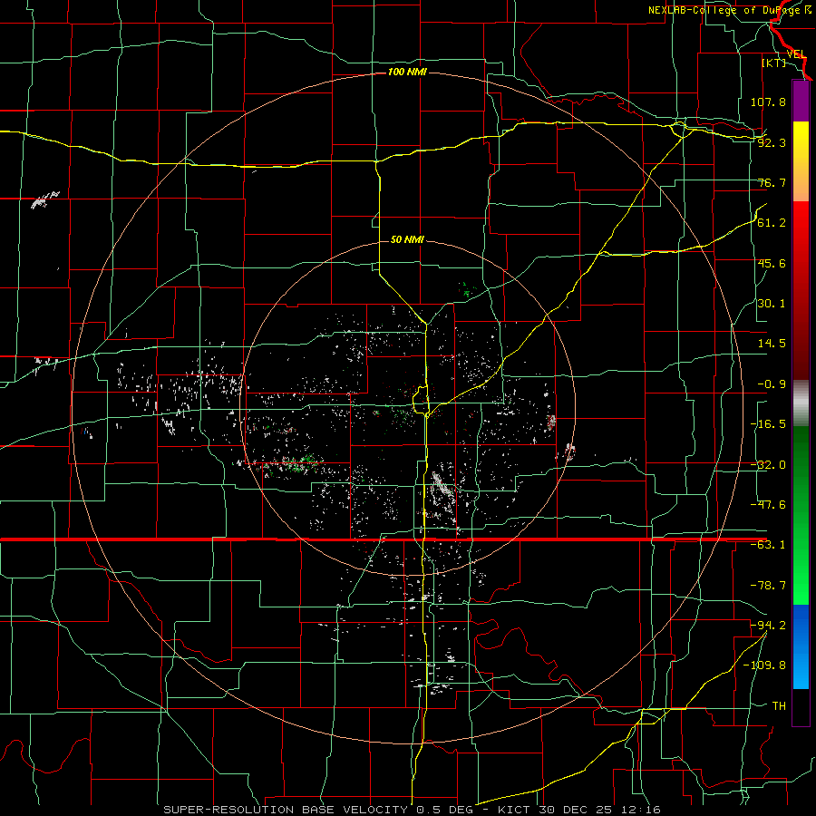Select the yellow-orange segment of the color bar
This screenshot has height=816, width=816.
(x=801, y=161)
